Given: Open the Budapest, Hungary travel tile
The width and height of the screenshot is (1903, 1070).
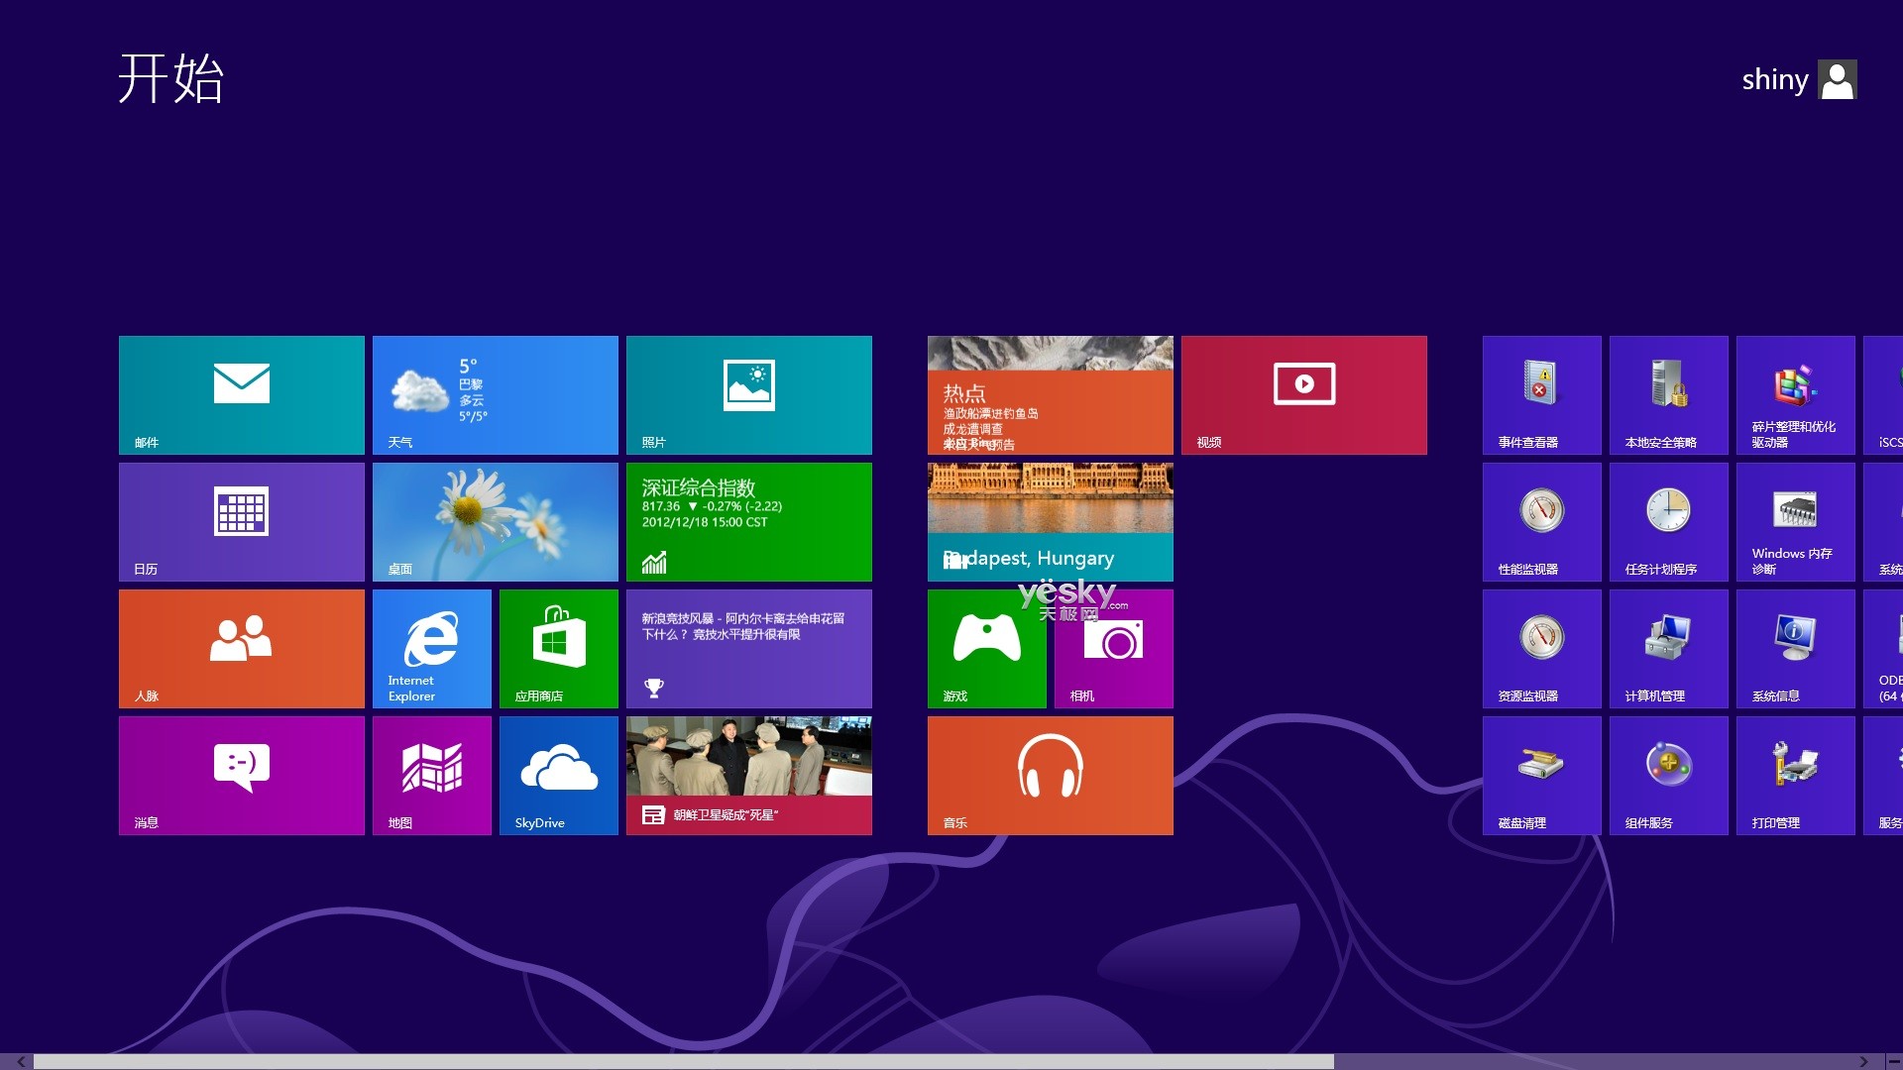Looking at the screenshot, I should tap(1051, 522).
